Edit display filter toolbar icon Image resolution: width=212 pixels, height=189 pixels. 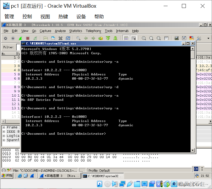tap(184, 38)
